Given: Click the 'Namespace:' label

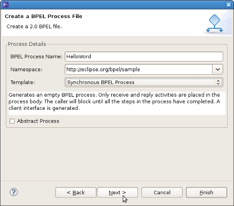Looking at the screenshot, I should pos(26,69).
